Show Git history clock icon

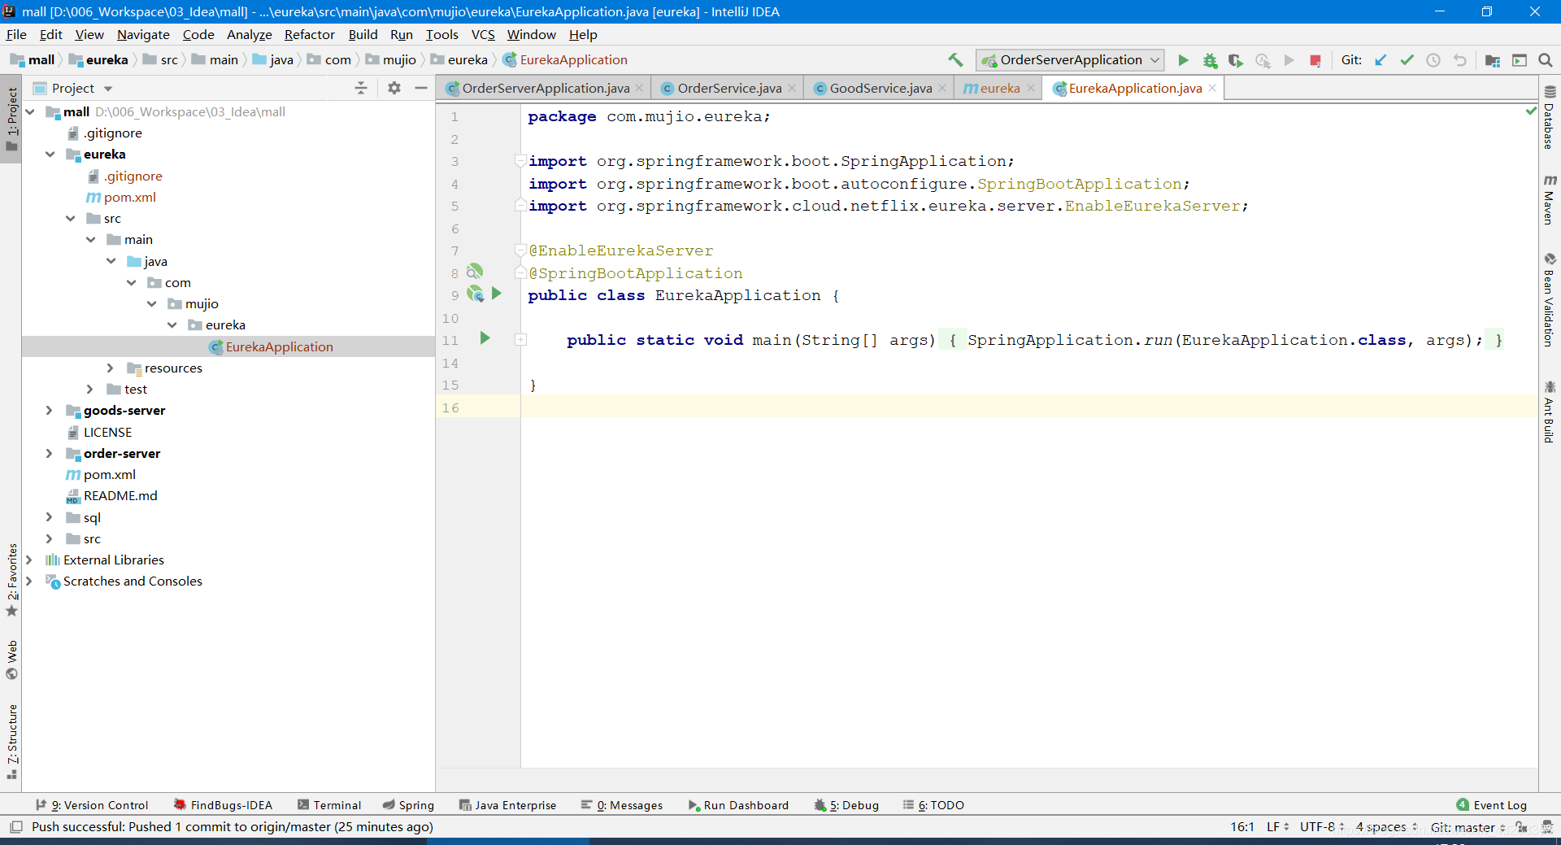click(x=1433, y=60)
